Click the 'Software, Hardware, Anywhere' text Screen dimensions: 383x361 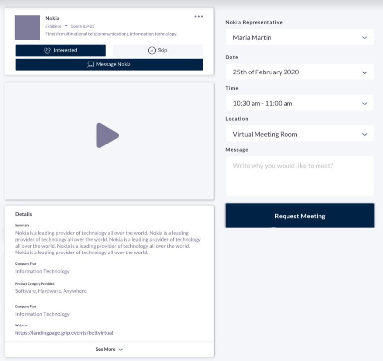[51, 291]
